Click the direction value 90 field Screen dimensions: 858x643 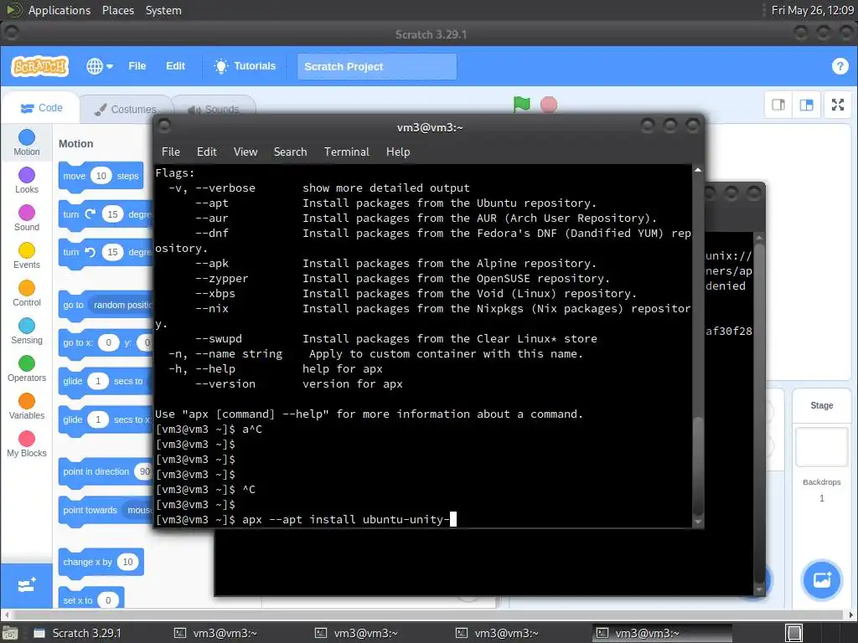(x=144, y=471)
